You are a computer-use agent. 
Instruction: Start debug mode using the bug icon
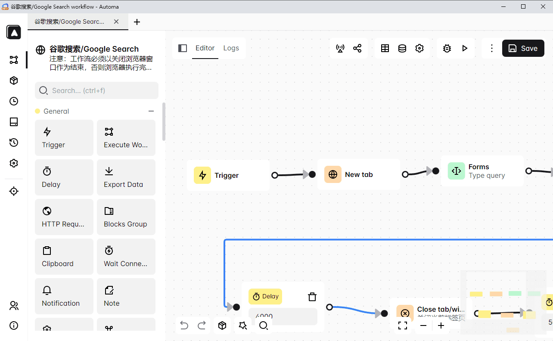tap(447, 48)
